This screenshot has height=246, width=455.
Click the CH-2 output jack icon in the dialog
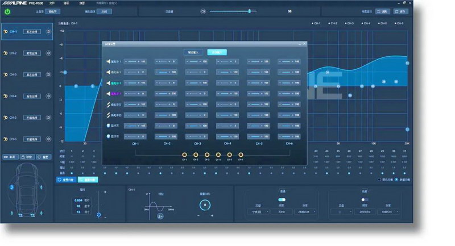pos(196,155)
